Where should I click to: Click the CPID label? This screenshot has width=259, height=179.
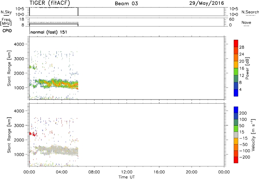pos(7,31)
